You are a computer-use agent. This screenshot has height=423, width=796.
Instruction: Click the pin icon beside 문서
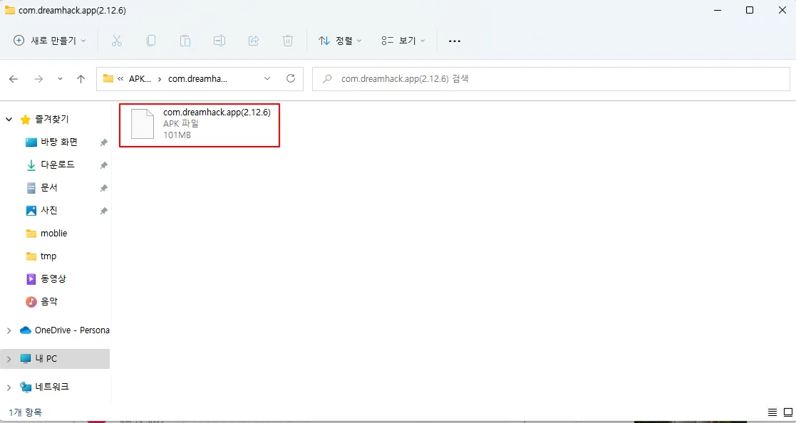click(x=103, y=188)
